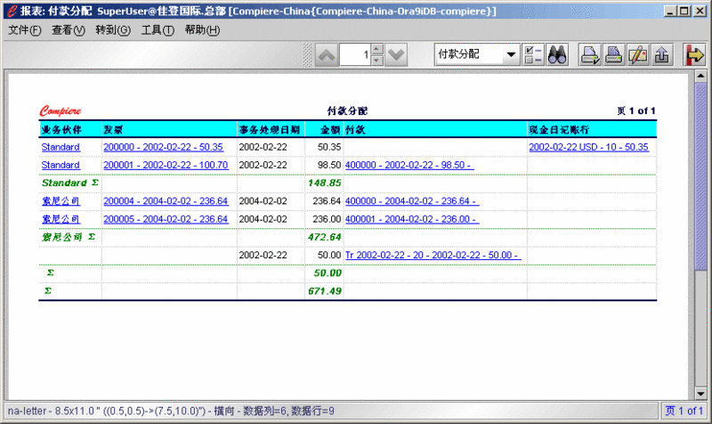The width and height of the screenshot is (712, 424).
Task: Open 索尼公司 partner link in 200004 row
Action: 61,201
